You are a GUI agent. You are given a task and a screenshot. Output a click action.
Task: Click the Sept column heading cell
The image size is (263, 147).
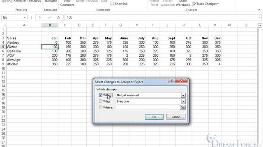(167, 38)
